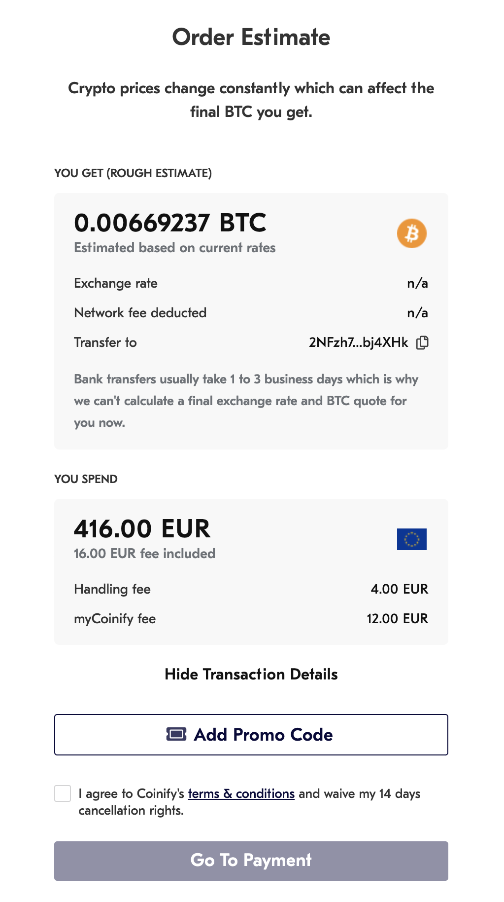Tick the terms and conditions checkbox

point(63,793)
